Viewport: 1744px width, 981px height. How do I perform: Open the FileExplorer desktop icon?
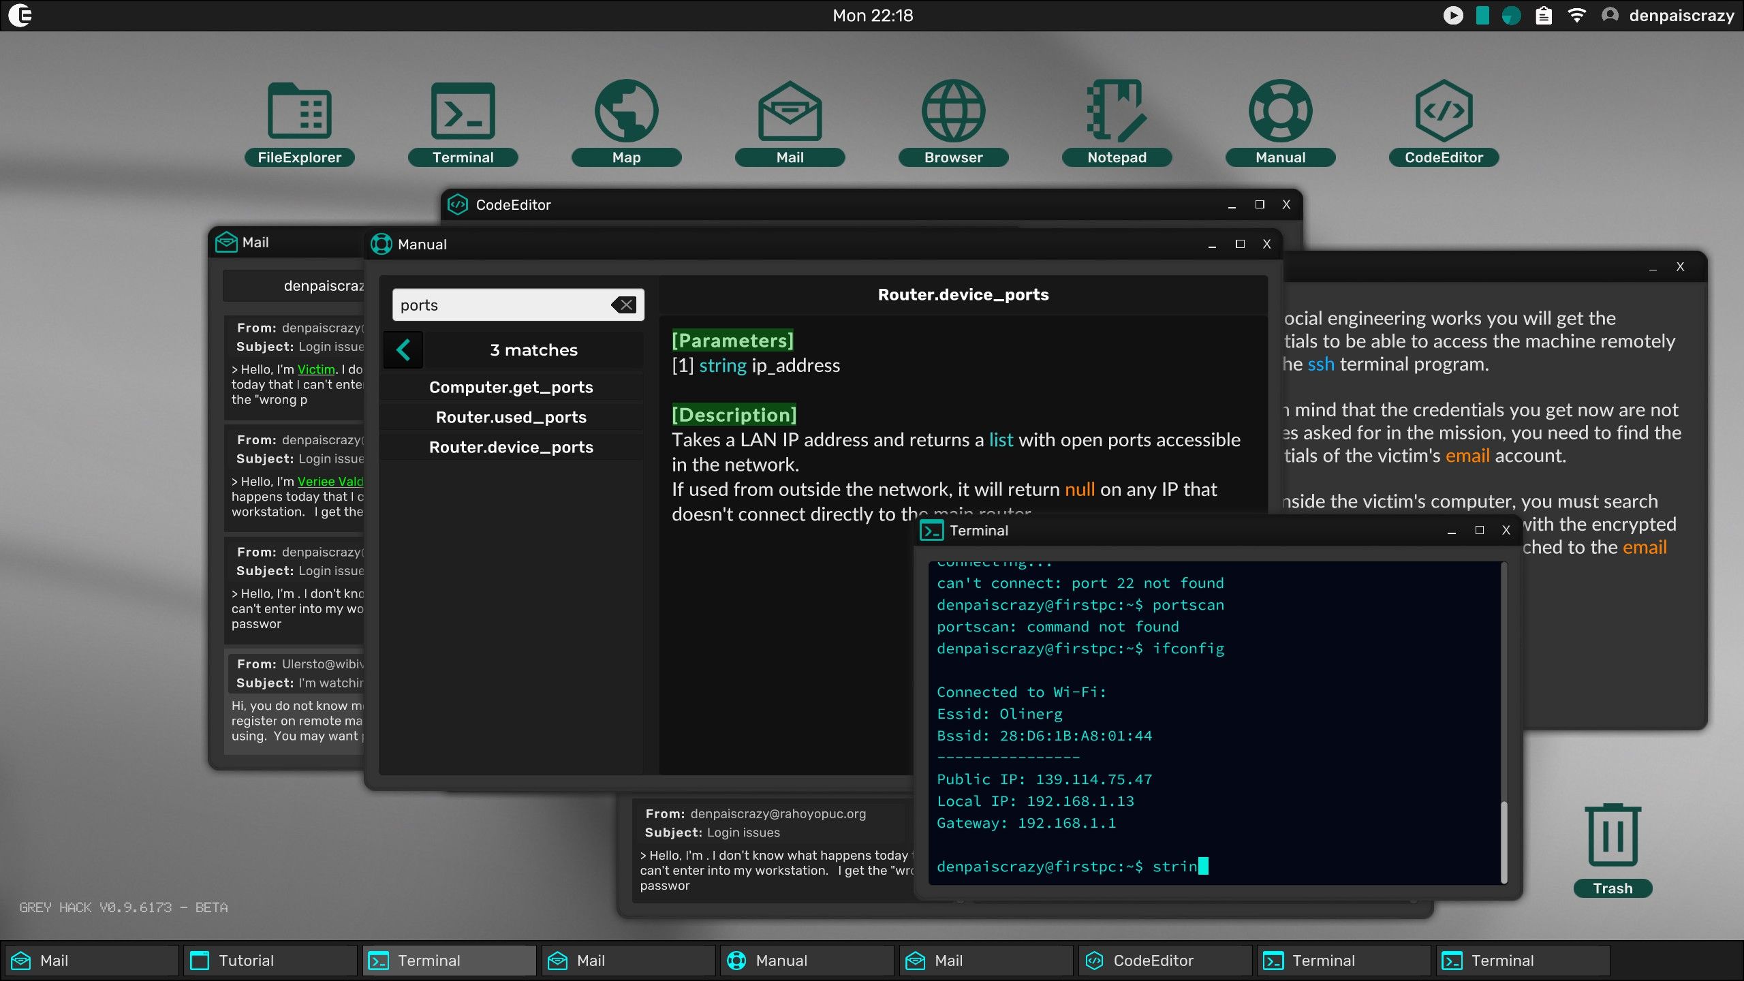click(x=299, y=112)
